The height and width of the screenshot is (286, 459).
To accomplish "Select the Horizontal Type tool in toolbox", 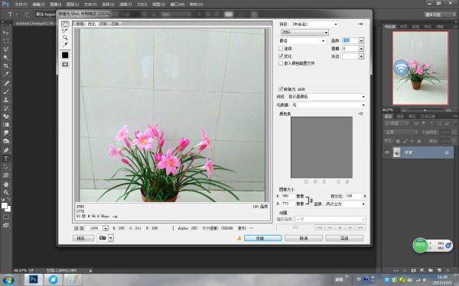I will tap(6, 159).
